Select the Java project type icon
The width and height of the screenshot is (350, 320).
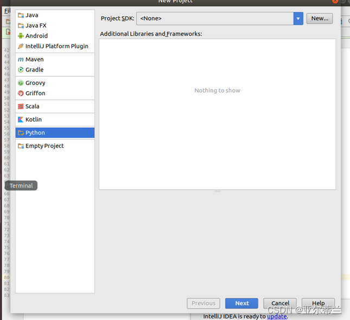tap(21, 15)
